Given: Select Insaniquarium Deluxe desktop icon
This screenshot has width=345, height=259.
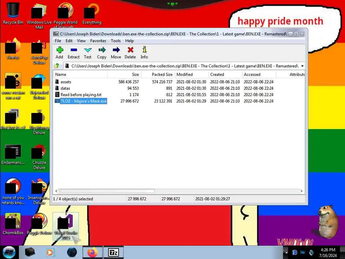Looking at the screenshot, I should coord(39,192).
